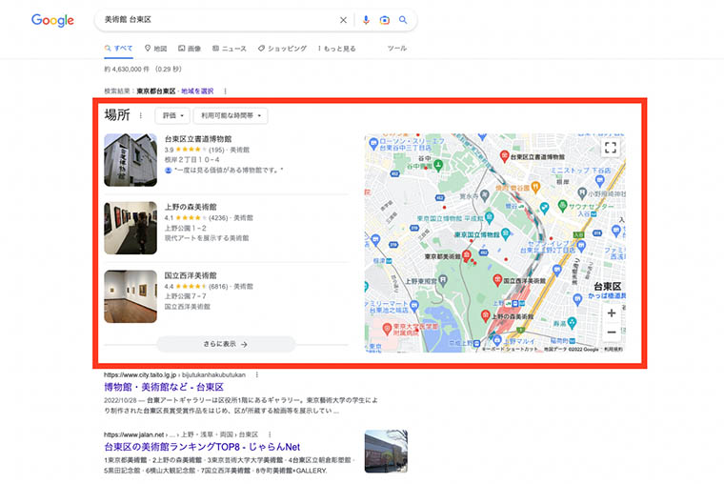Clear the search box text
724x484 pixels.
[x=343, y=20]
